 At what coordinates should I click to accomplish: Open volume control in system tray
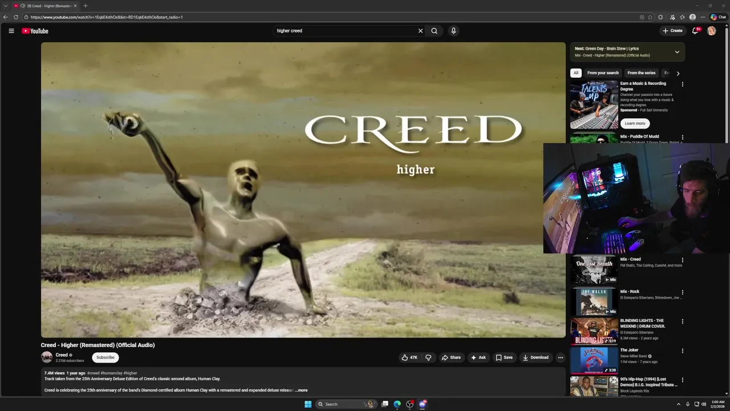703,404
